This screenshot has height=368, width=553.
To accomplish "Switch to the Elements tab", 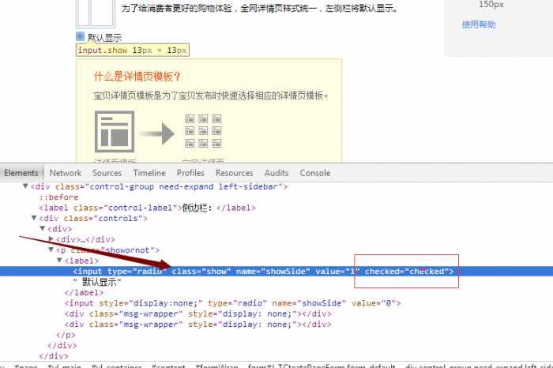I will click(x=21, y=173).
